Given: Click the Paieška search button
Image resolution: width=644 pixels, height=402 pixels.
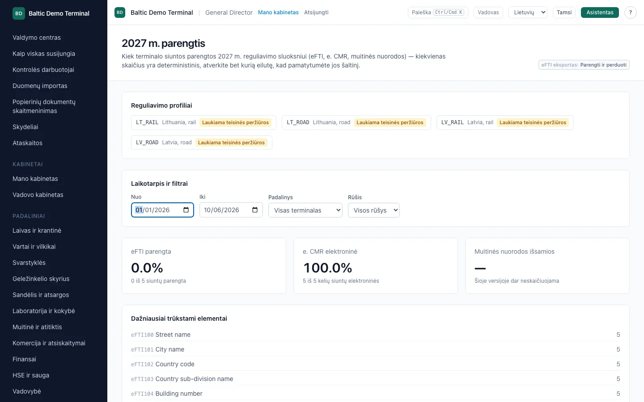Looking at the screenshot, I should coord(438,13).
